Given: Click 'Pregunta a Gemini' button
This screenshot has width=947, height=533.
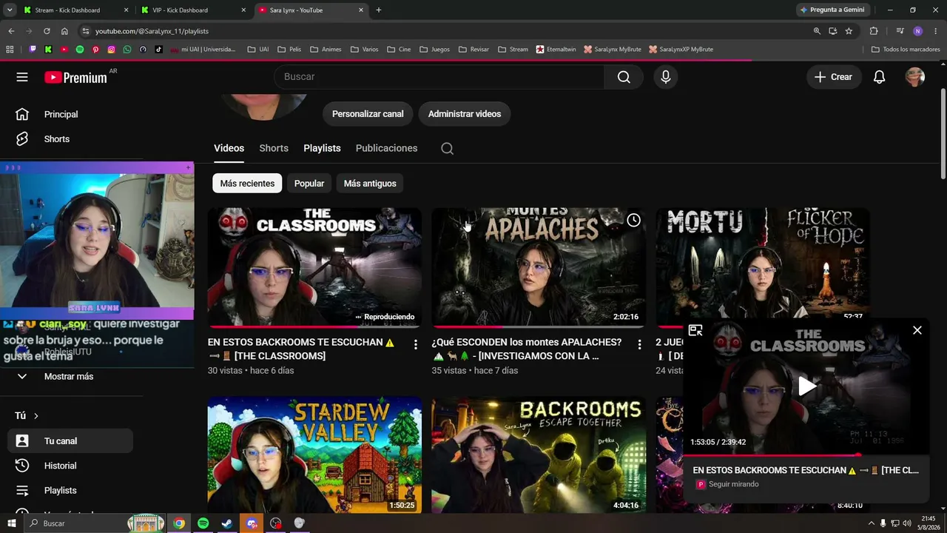Looking at the screenshot, I should [832, 10].
